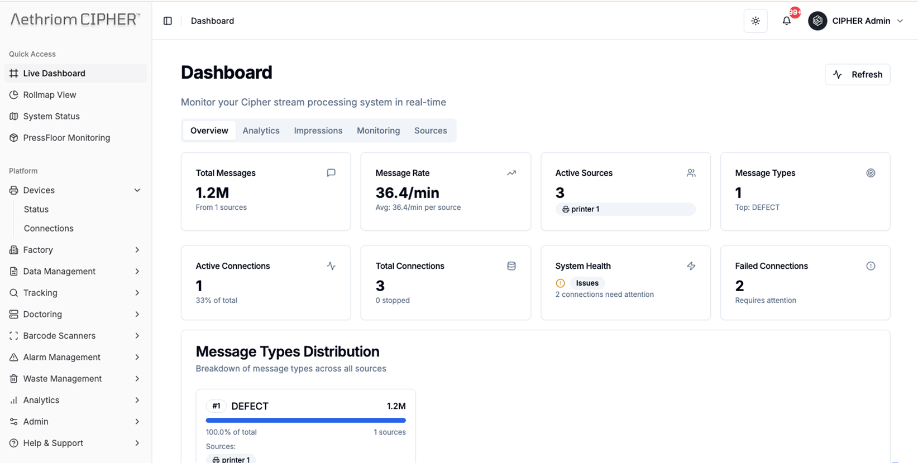Expand Barcode Scanners chevron
918x463 pixels.
(137, 336)
